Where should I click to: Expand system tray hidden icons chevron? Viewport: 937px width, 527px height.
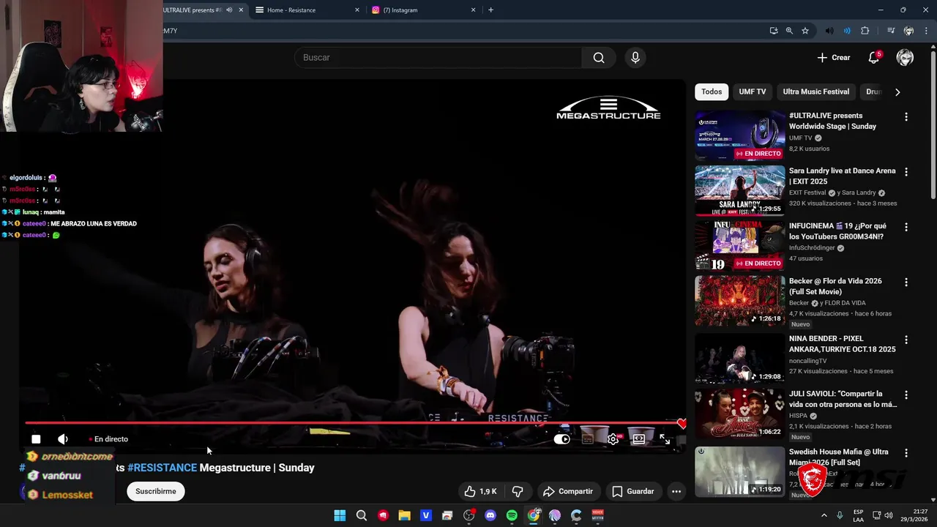click(824, 515)
